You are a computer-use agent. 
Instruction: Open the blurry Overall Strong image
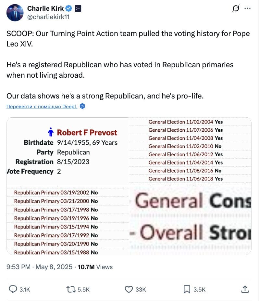click(x=190, y=221)
